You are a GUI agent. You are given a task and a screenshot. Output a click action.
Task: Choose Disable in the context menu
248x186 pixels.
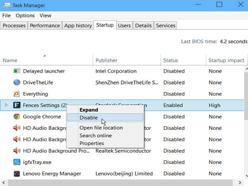(105, 117)
